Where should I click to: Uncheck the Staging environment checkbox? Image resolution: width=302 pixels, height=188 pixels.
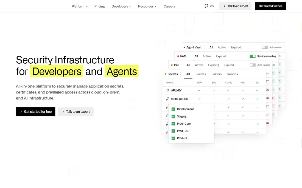coord(173,116)
